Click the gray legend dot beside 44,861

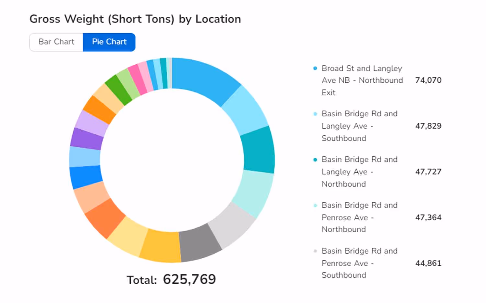click(315, 251)
